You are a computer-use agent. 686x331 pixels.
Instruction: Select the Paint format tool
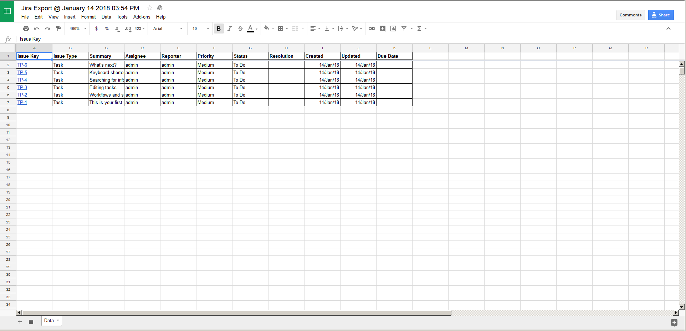pyautogui.click(x=58, y=29)
